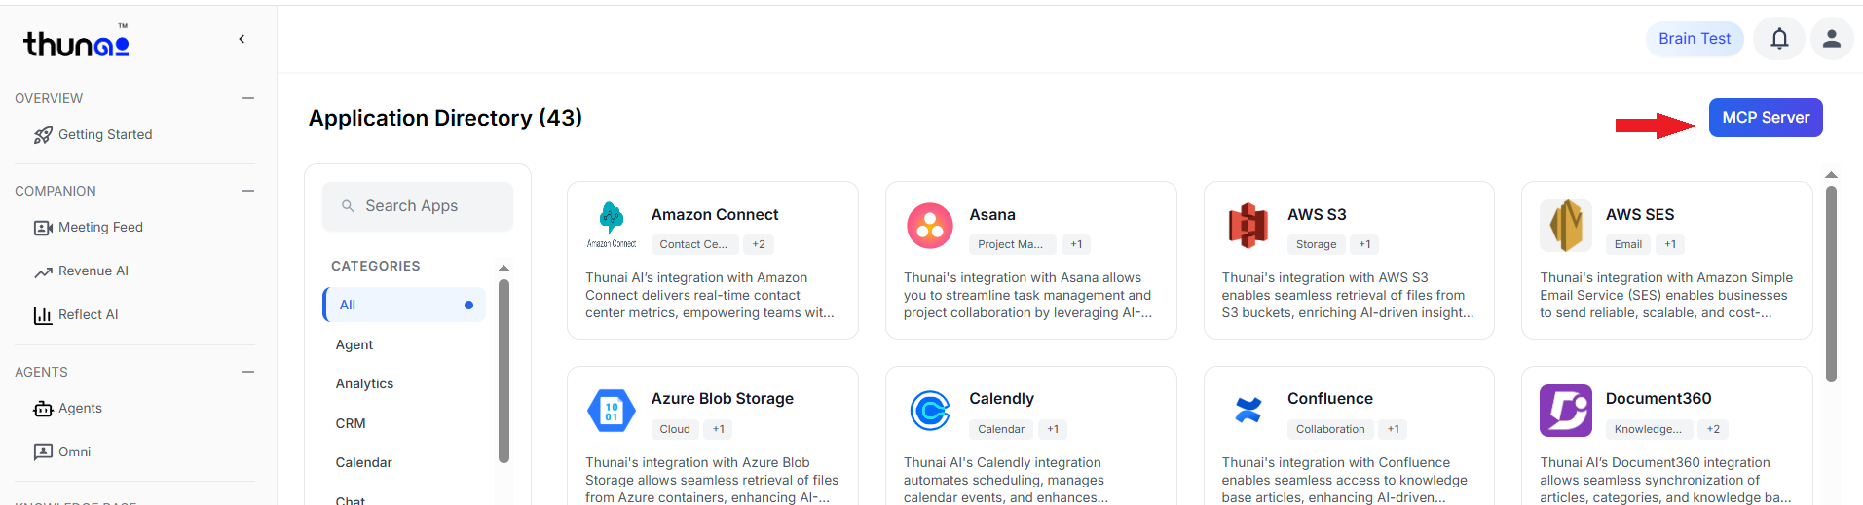The height and width of the screenshot is (505, 1863).
Task: Open Getting Started page
Action: tap(105, 135)
